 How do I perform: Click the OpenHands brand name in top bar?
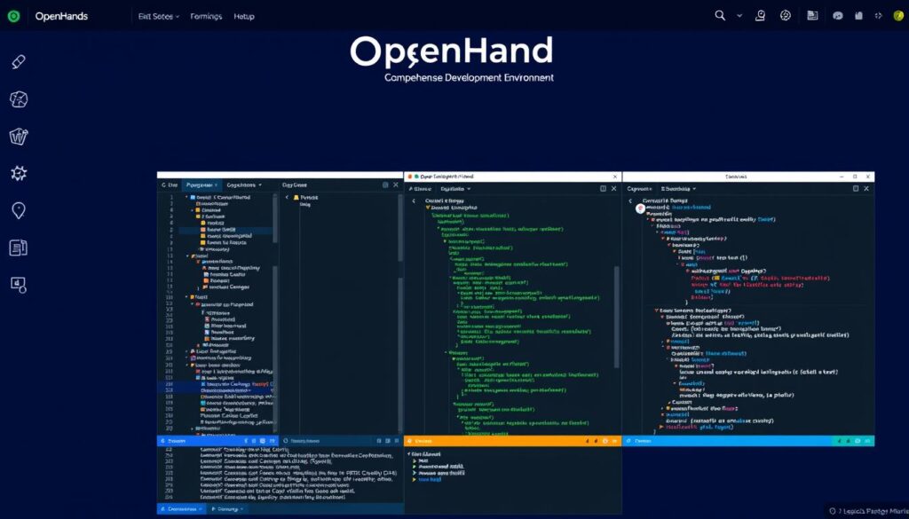tap(61, 16)
